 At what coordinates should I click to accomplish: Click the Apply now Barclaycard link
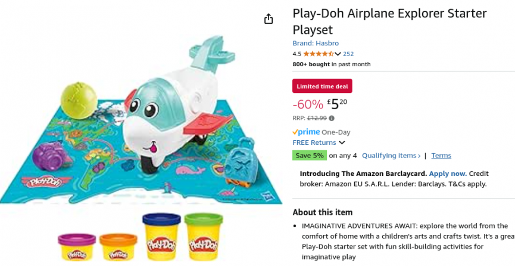448,174
